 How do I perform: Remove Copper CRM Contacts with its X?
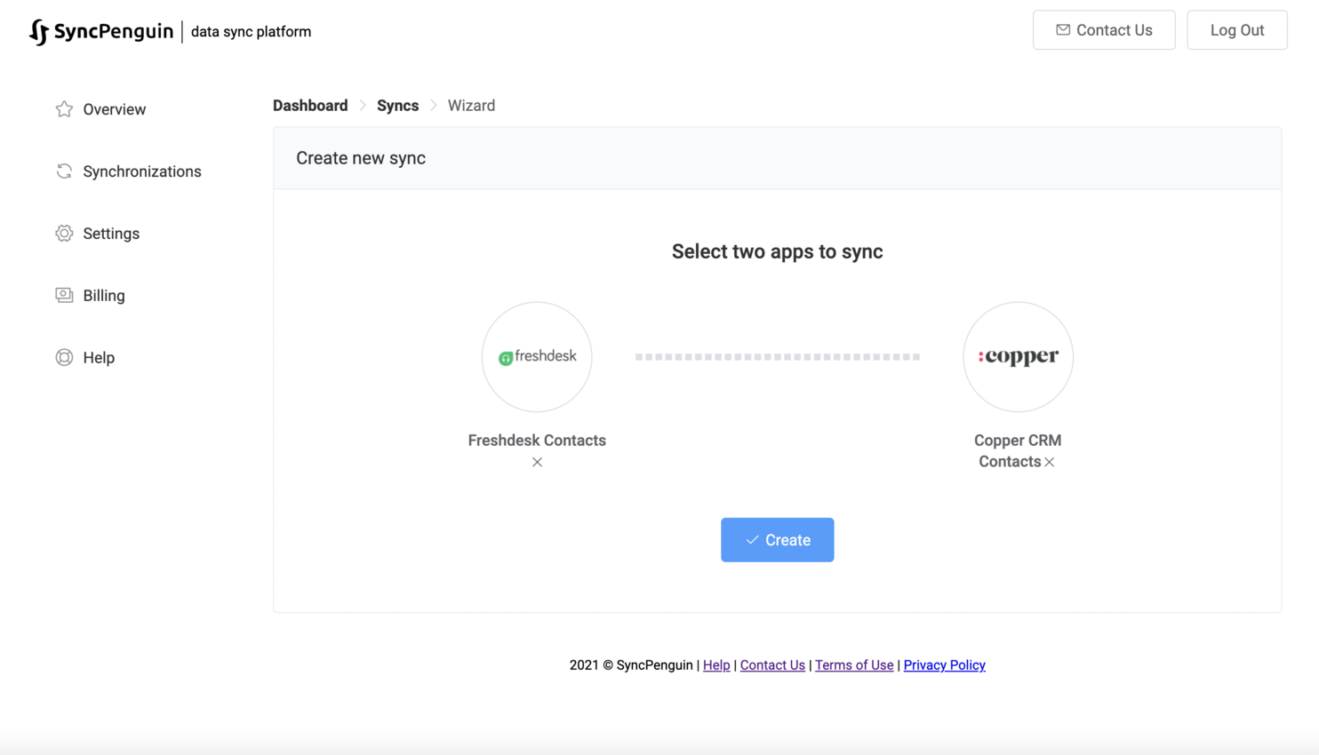(x=1050, y=462)
